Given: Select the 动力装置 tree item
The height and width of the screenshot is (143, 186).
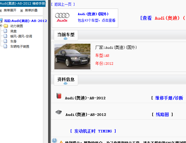Looking at the screenshot, I should 17,26.
